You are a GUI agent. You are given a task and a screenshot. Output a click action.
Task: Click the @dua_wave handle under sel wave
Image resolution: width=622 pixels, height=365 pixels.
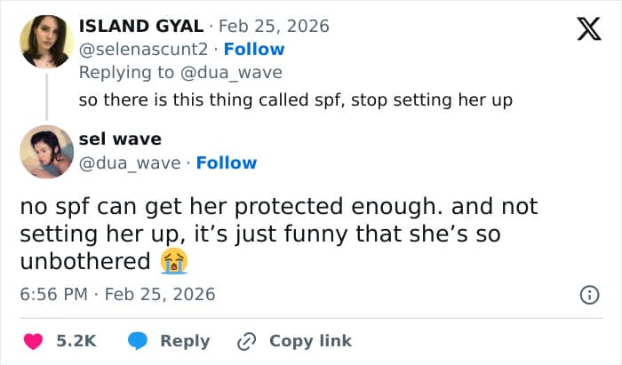[x=130, y=163]
